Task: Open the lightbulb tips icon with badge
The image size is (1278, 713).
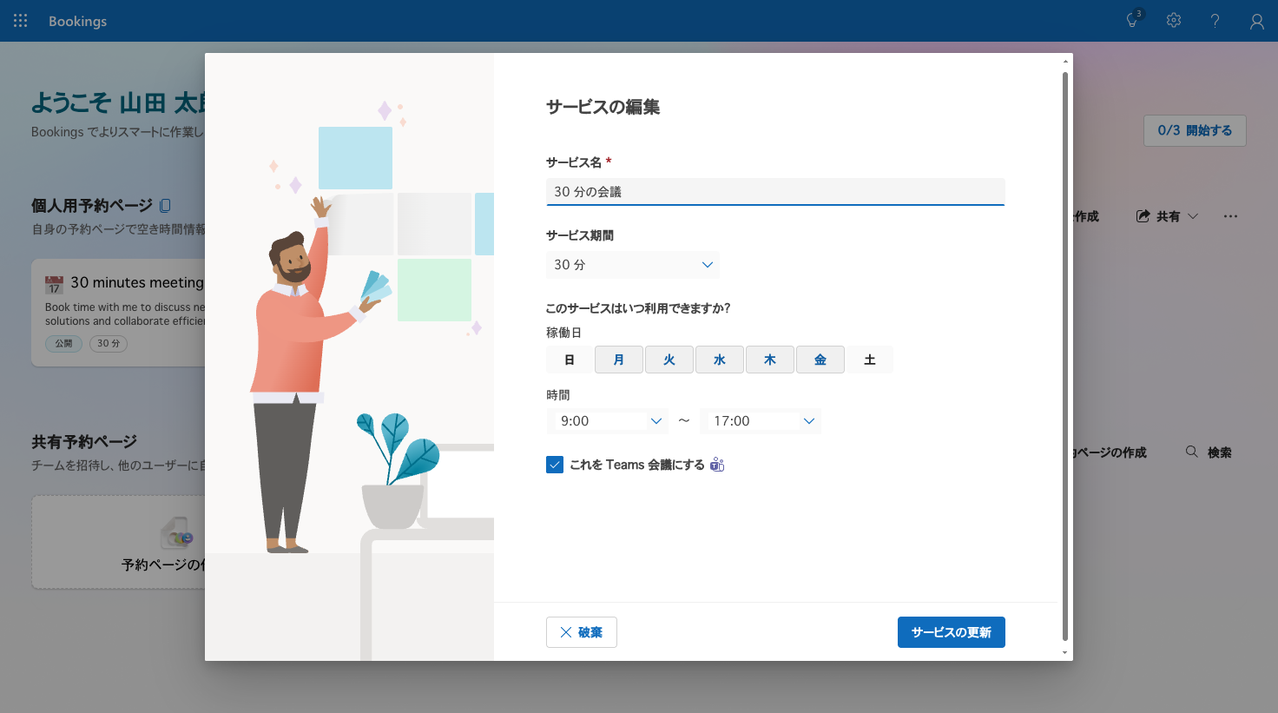Action: (x=1133, y=20)
